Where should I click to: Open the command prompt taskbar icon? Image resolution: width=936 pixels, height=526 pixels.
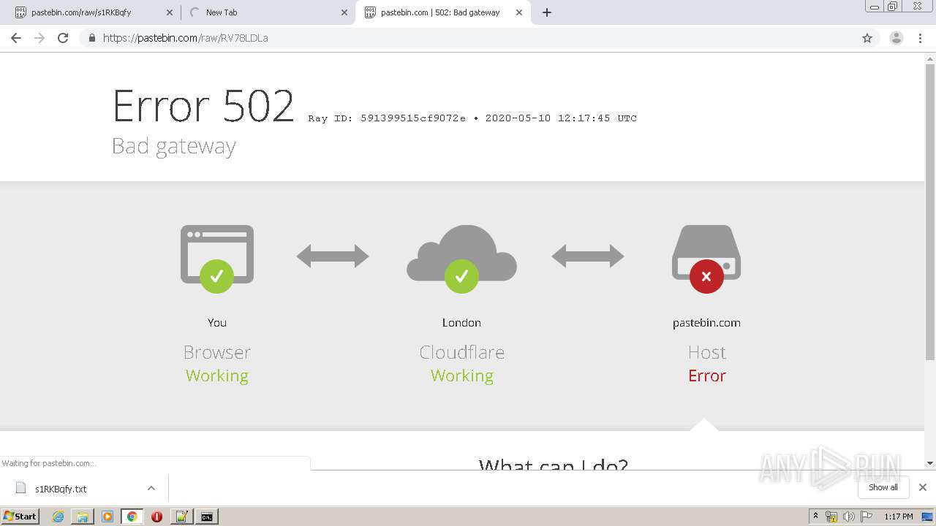click(x=207, y=517)
